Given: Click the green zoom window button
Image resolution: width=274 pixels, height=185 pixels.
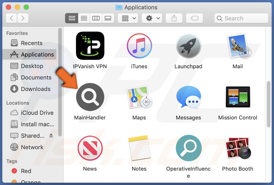Looking at the screenshot, I should (x=26, y=7).
